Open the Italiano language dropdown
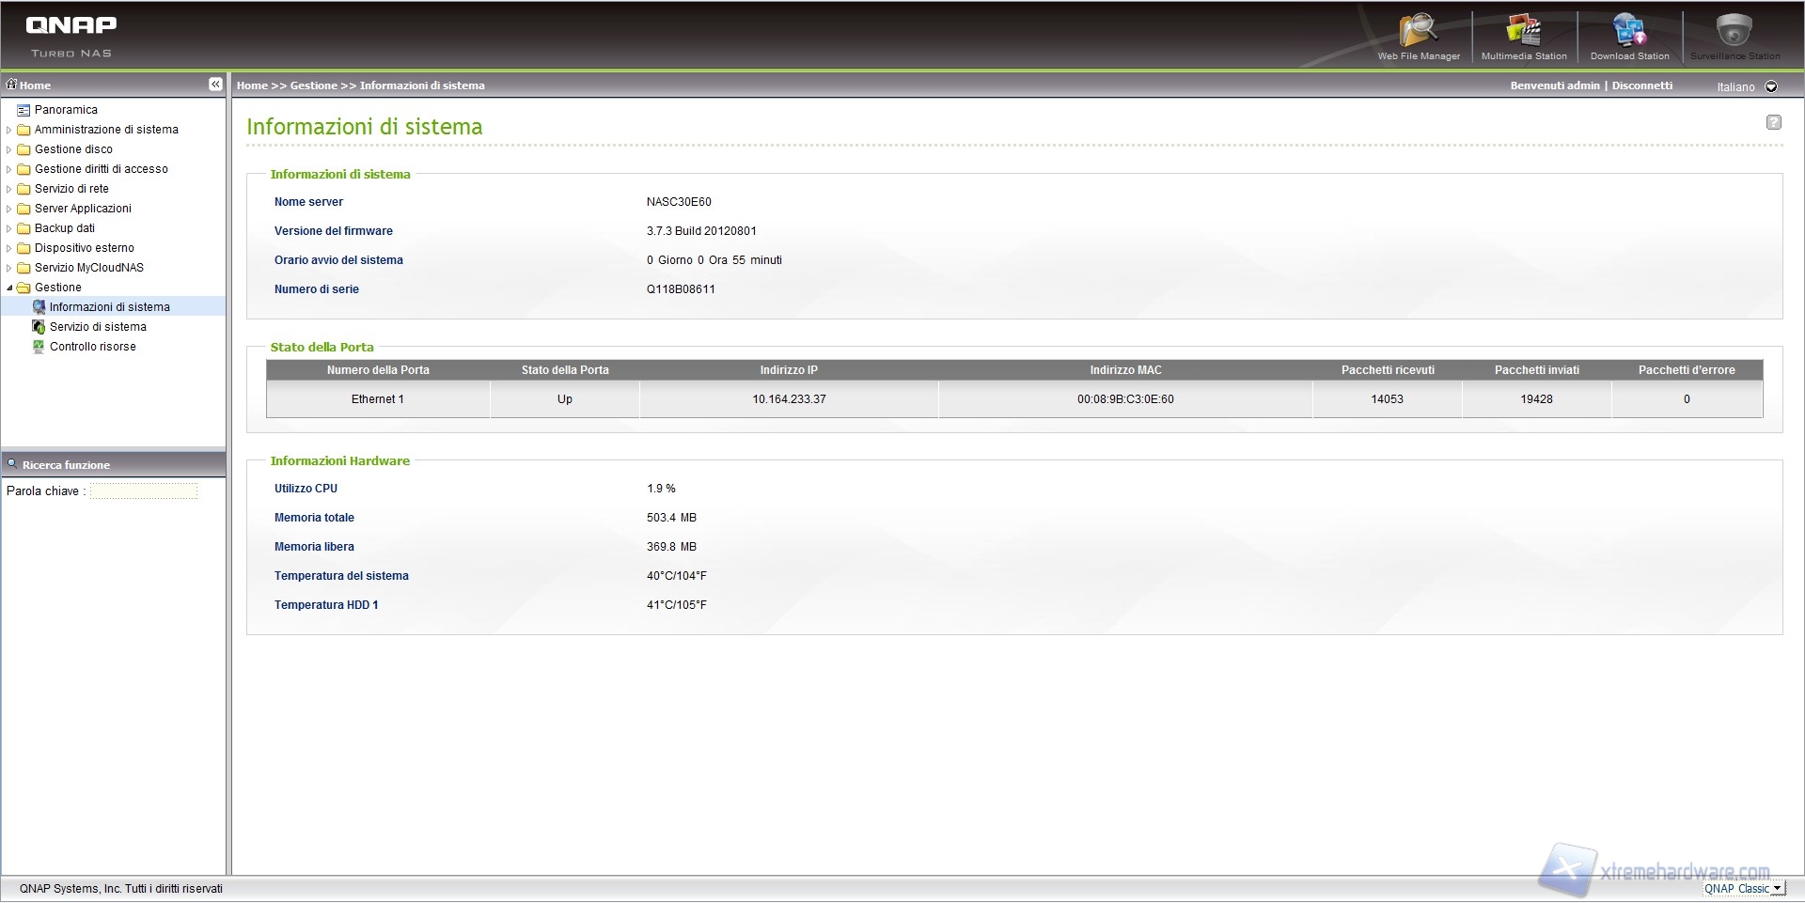The image size is (1805, 903). 1771,86
